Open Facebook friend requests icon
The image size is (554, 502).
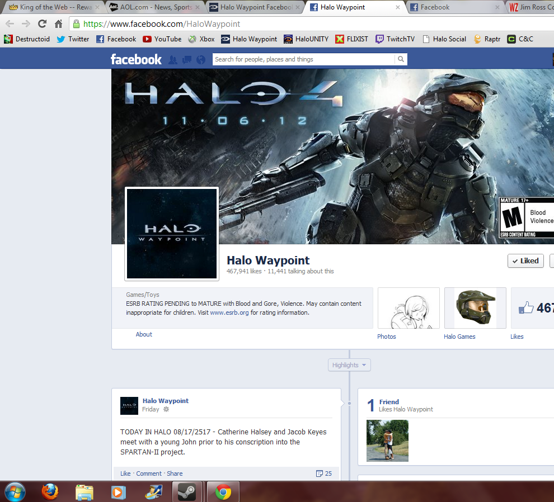tap(173, 60)
